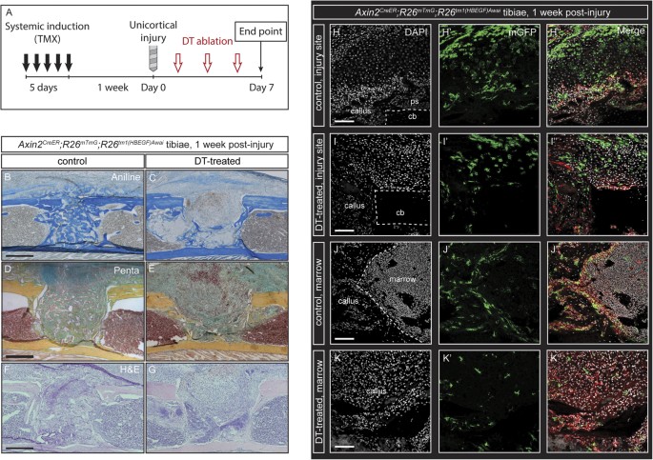653x460 pixels.
Task: Click the scale bar in panel D
Action: (20, 356)
